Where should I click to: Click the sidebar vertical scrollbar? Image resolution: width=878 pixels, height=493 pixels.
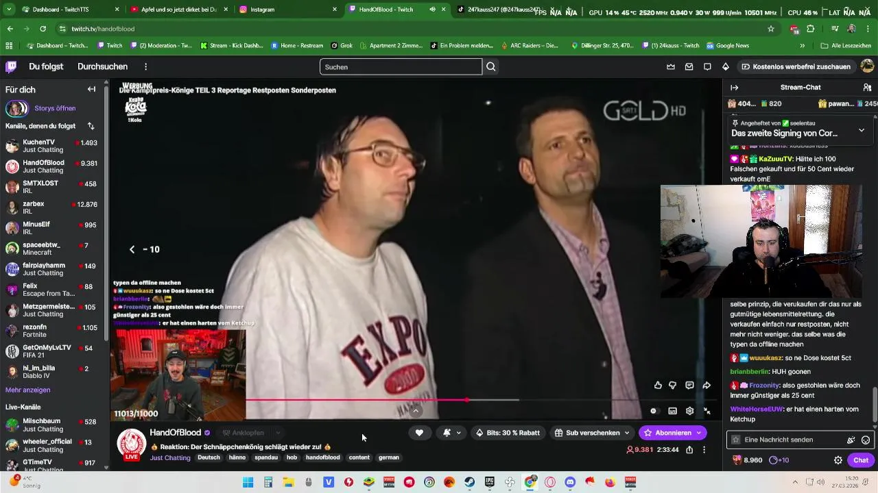(x=106, y=212)
